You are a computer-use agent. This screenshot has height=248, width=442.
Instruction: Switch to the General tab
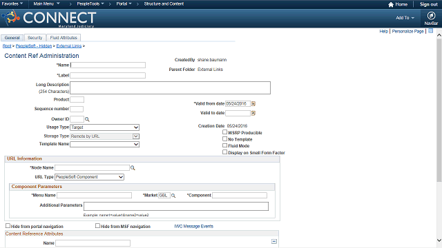[12, 38]
